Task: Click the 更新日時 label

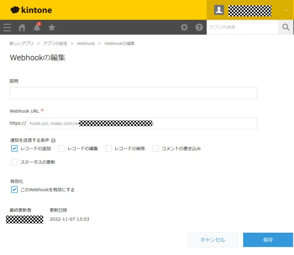Action: (x=58, y=210)
